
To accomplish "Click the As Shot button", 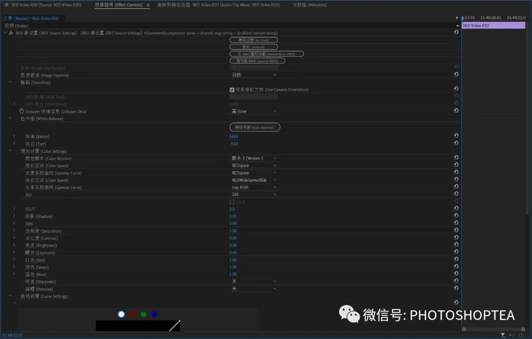I will (x=254, y=40).
